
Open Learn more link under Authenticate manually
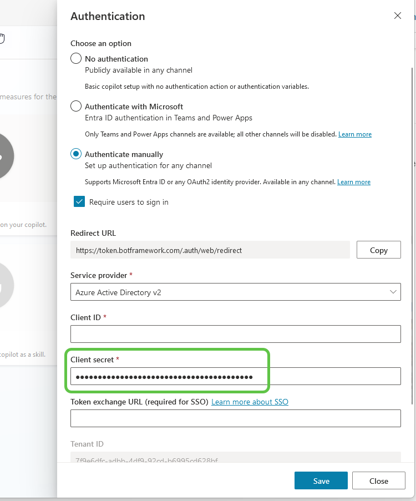coord(354,182)
